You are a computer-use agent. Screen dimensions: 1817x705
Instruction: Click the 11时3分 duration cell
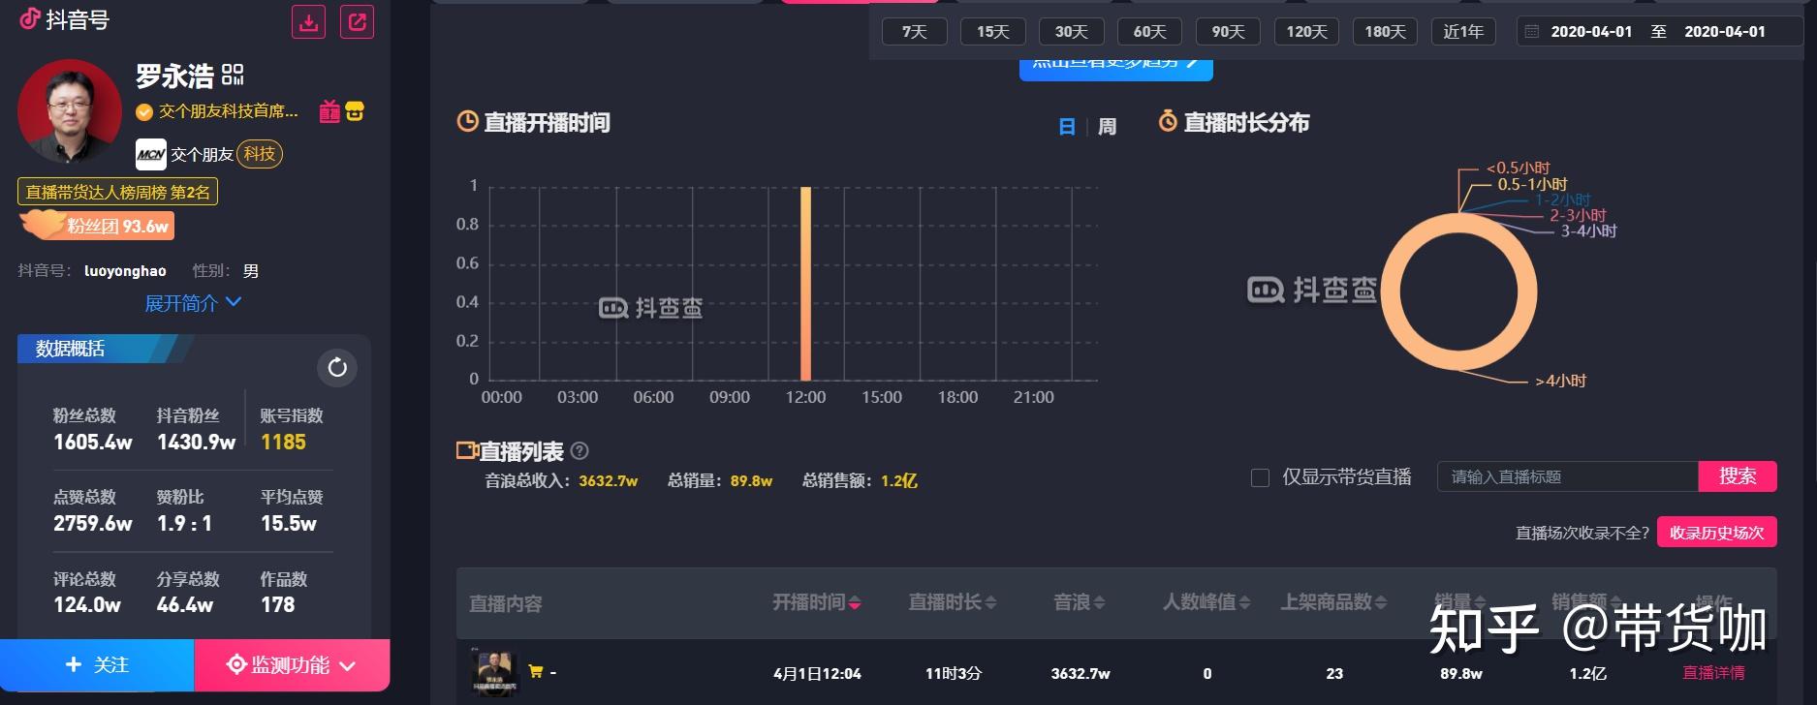point(953,673)
